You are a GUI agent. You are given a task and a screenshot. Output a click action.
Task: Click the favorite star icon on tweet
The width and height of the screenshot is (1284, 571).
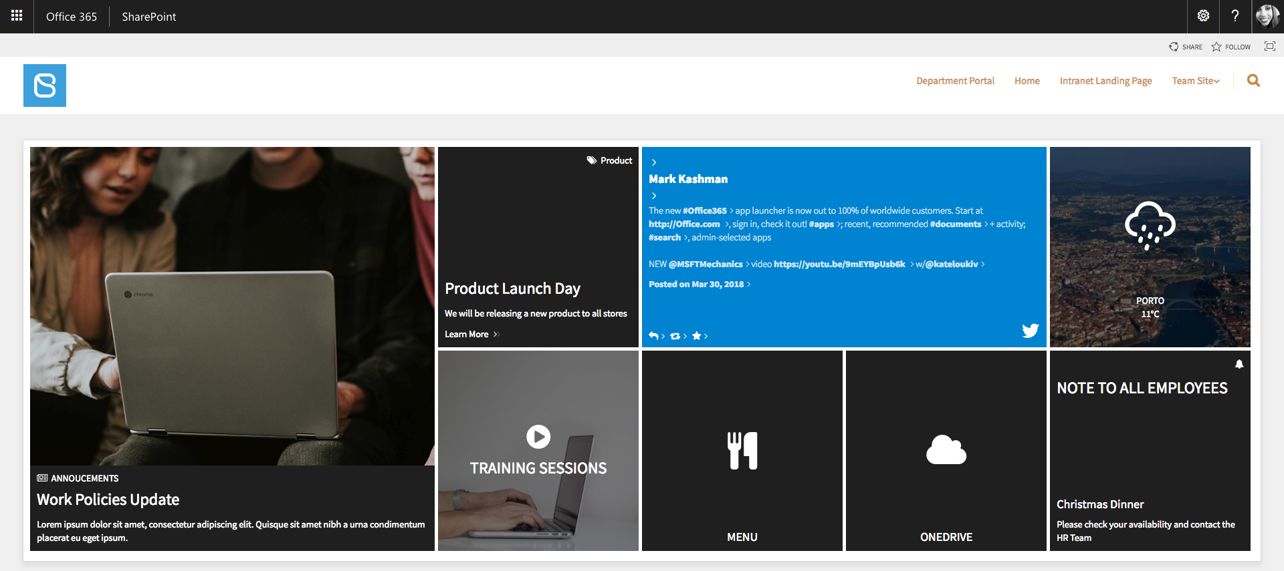point(696,335)
